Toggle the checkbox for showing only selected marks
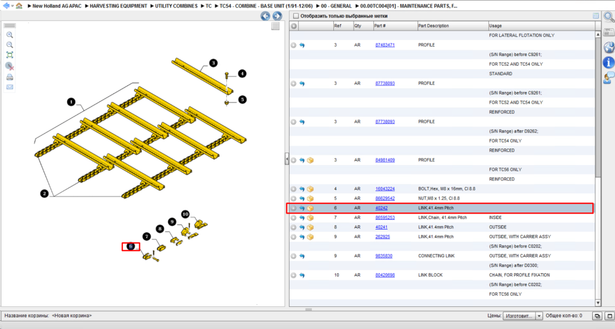The width and height of the screenshot is (615, 329). coord(296,16)
